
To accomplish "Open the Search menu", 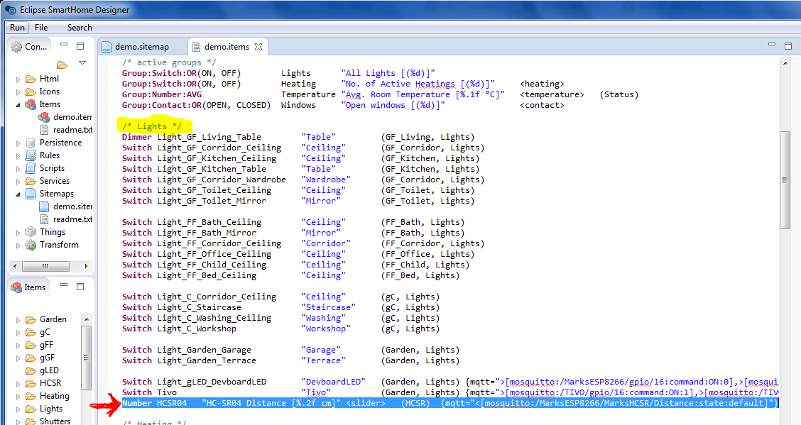I will pos(80,28).
